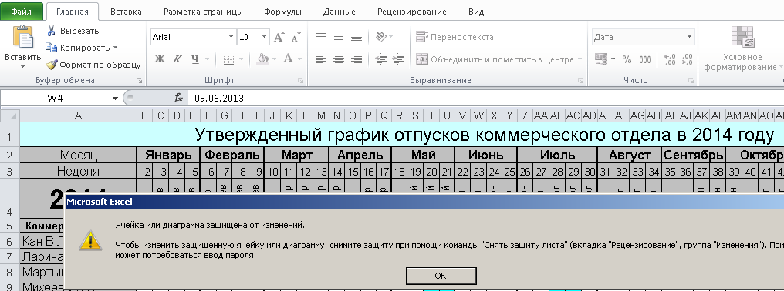Open Name Box dropdown arrow
Image resolution: width=784 pixels, height=291 pixels.
coord(116,99)
